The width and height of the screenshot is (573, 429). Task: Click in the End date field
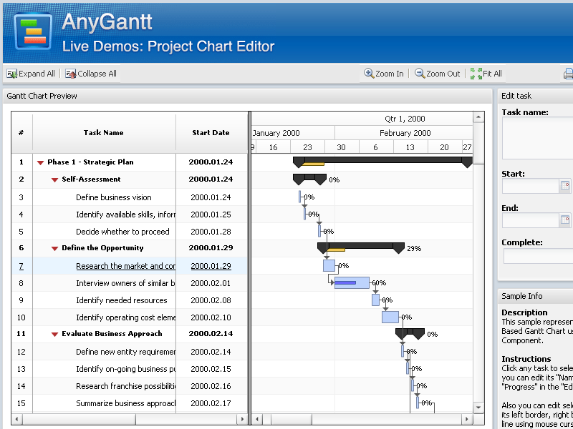point(531,220)
